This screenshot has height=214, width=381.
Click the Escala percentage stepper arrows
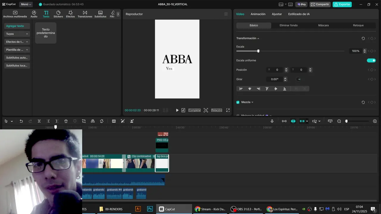point(365,51)
